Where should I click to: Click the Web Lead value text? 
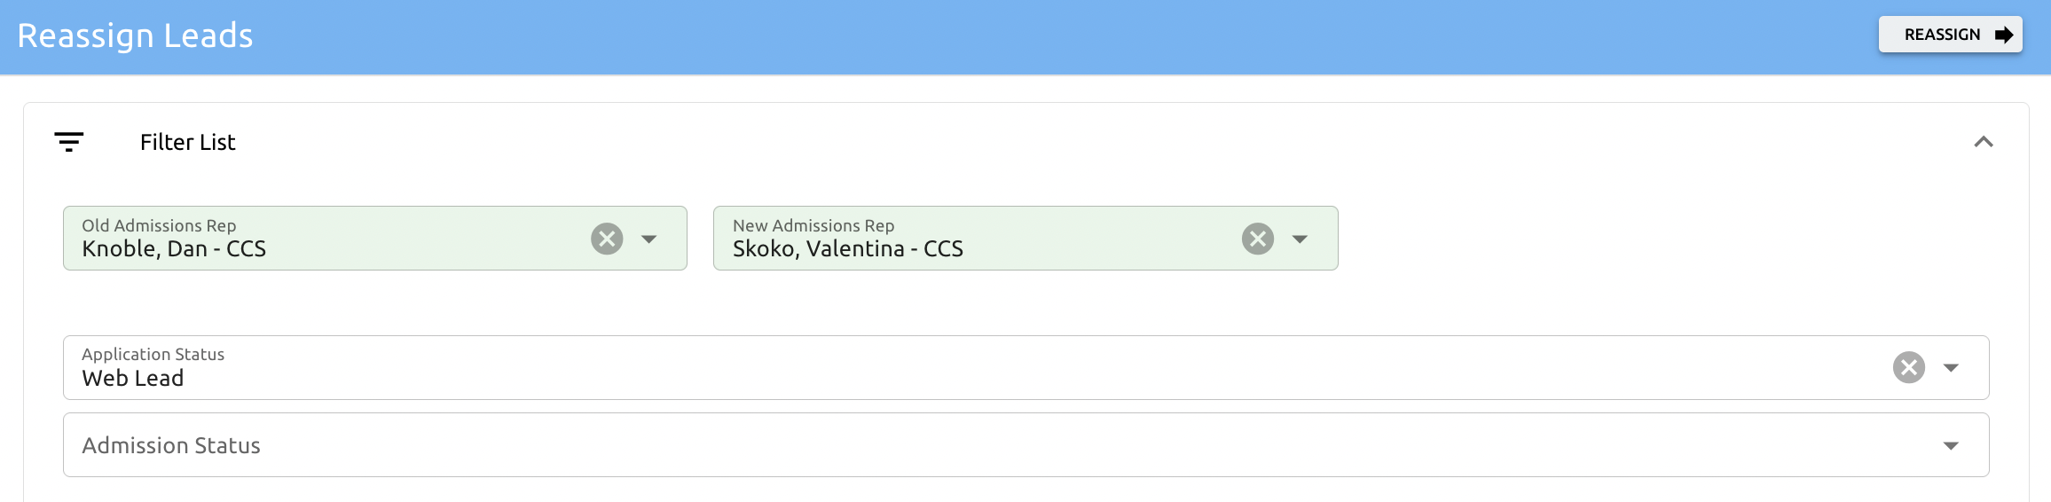[x=133, y=379]
